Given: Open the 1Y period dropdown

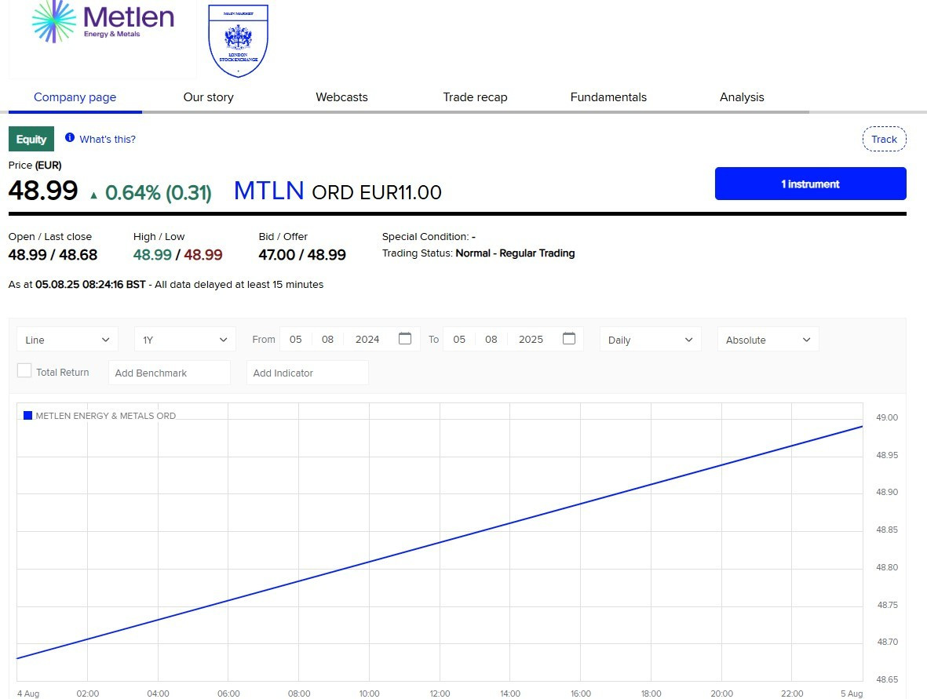Looking at the screenshot, I should coord(185,339).
